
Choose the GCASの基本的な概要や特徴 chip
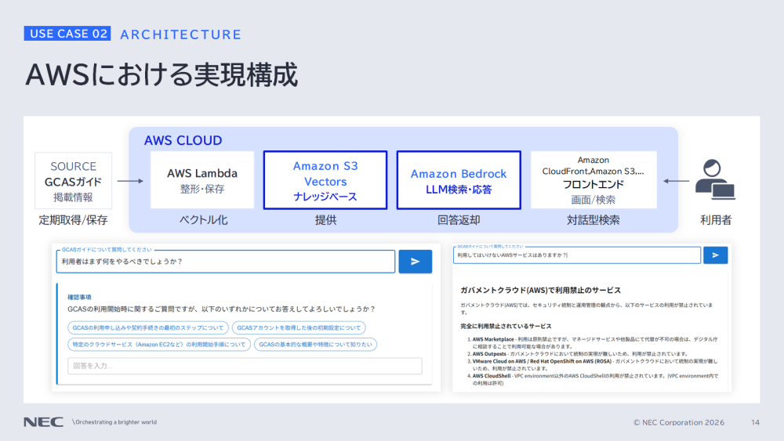315,344
